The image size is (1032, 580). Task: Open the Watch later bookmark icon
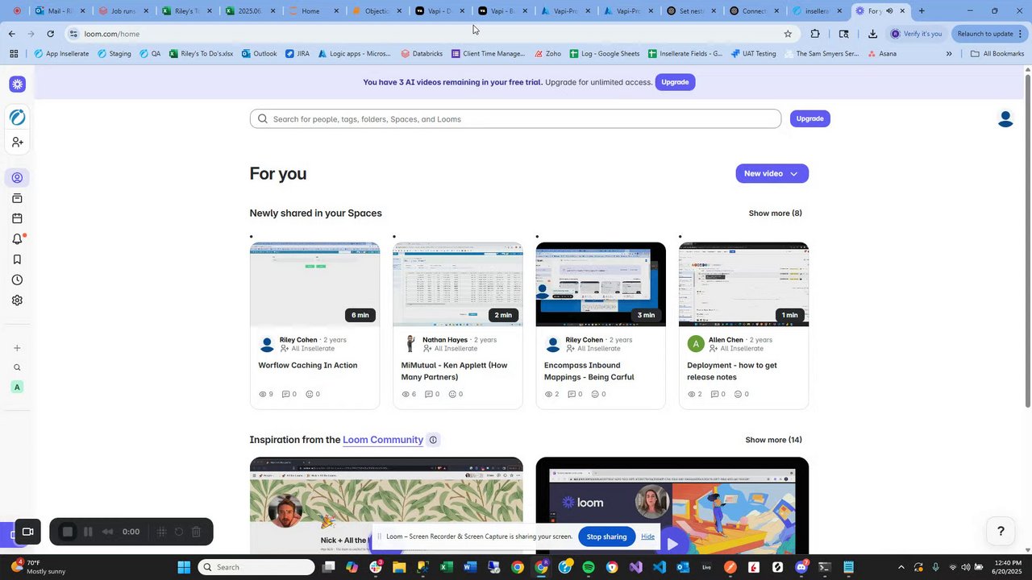point(17,259)
